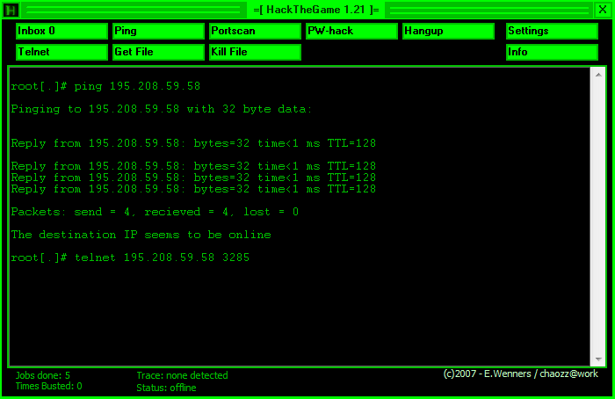Click the 'root[.]# ping 195.208.59.58' line

click(105, 86)
